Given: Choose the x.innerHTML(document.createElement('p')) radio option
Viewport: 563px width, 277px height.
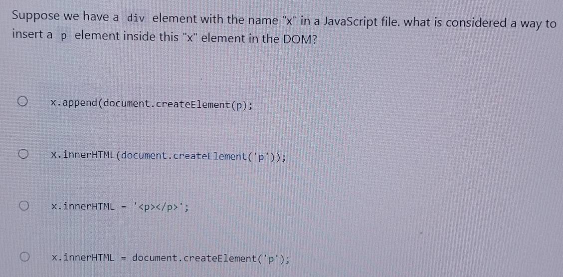Looking at the screenshot, I should [x=23, y=155].
